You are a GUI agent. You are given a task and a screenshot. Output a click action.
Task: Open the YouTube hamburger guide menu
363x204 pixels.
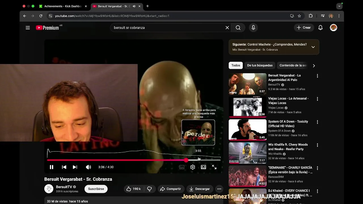(x=28, y=27)
